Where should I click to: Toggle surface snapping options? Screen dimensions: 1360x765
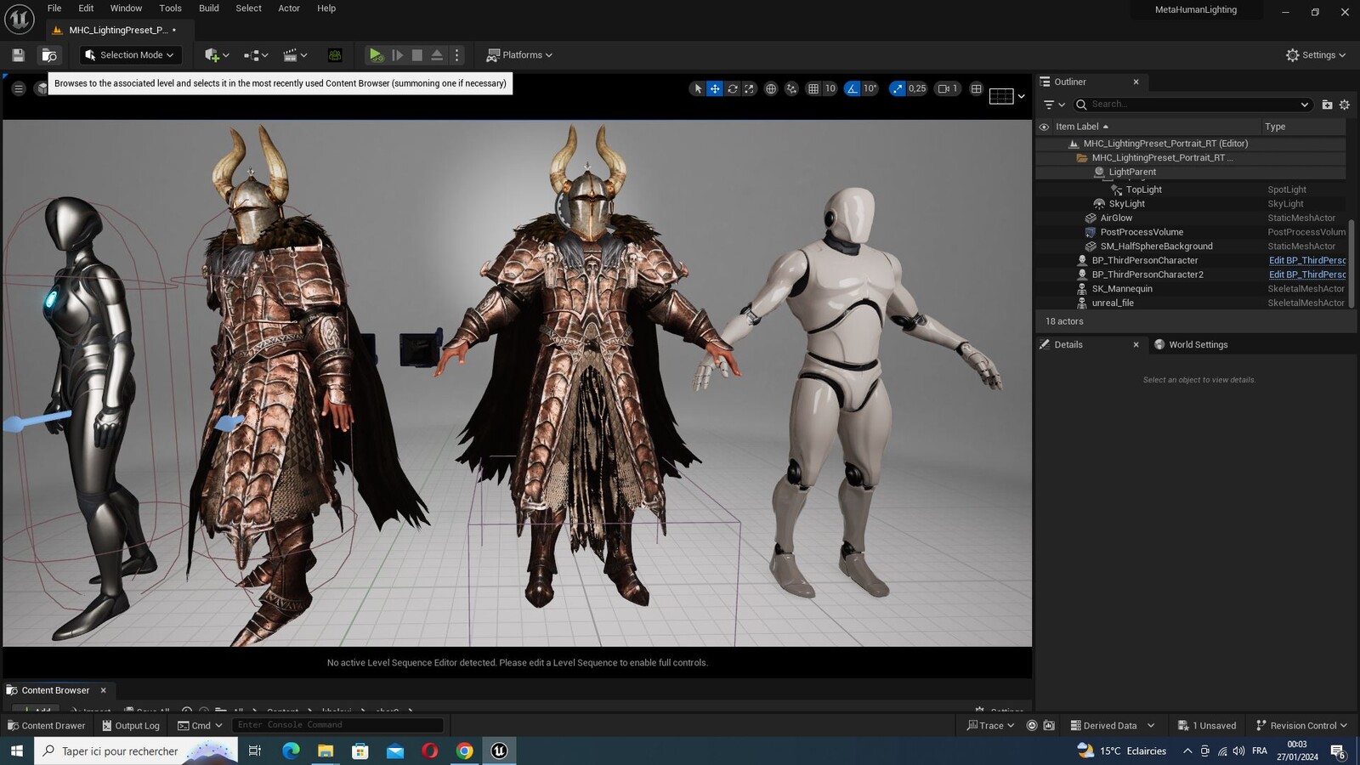[x=791, y=88]
